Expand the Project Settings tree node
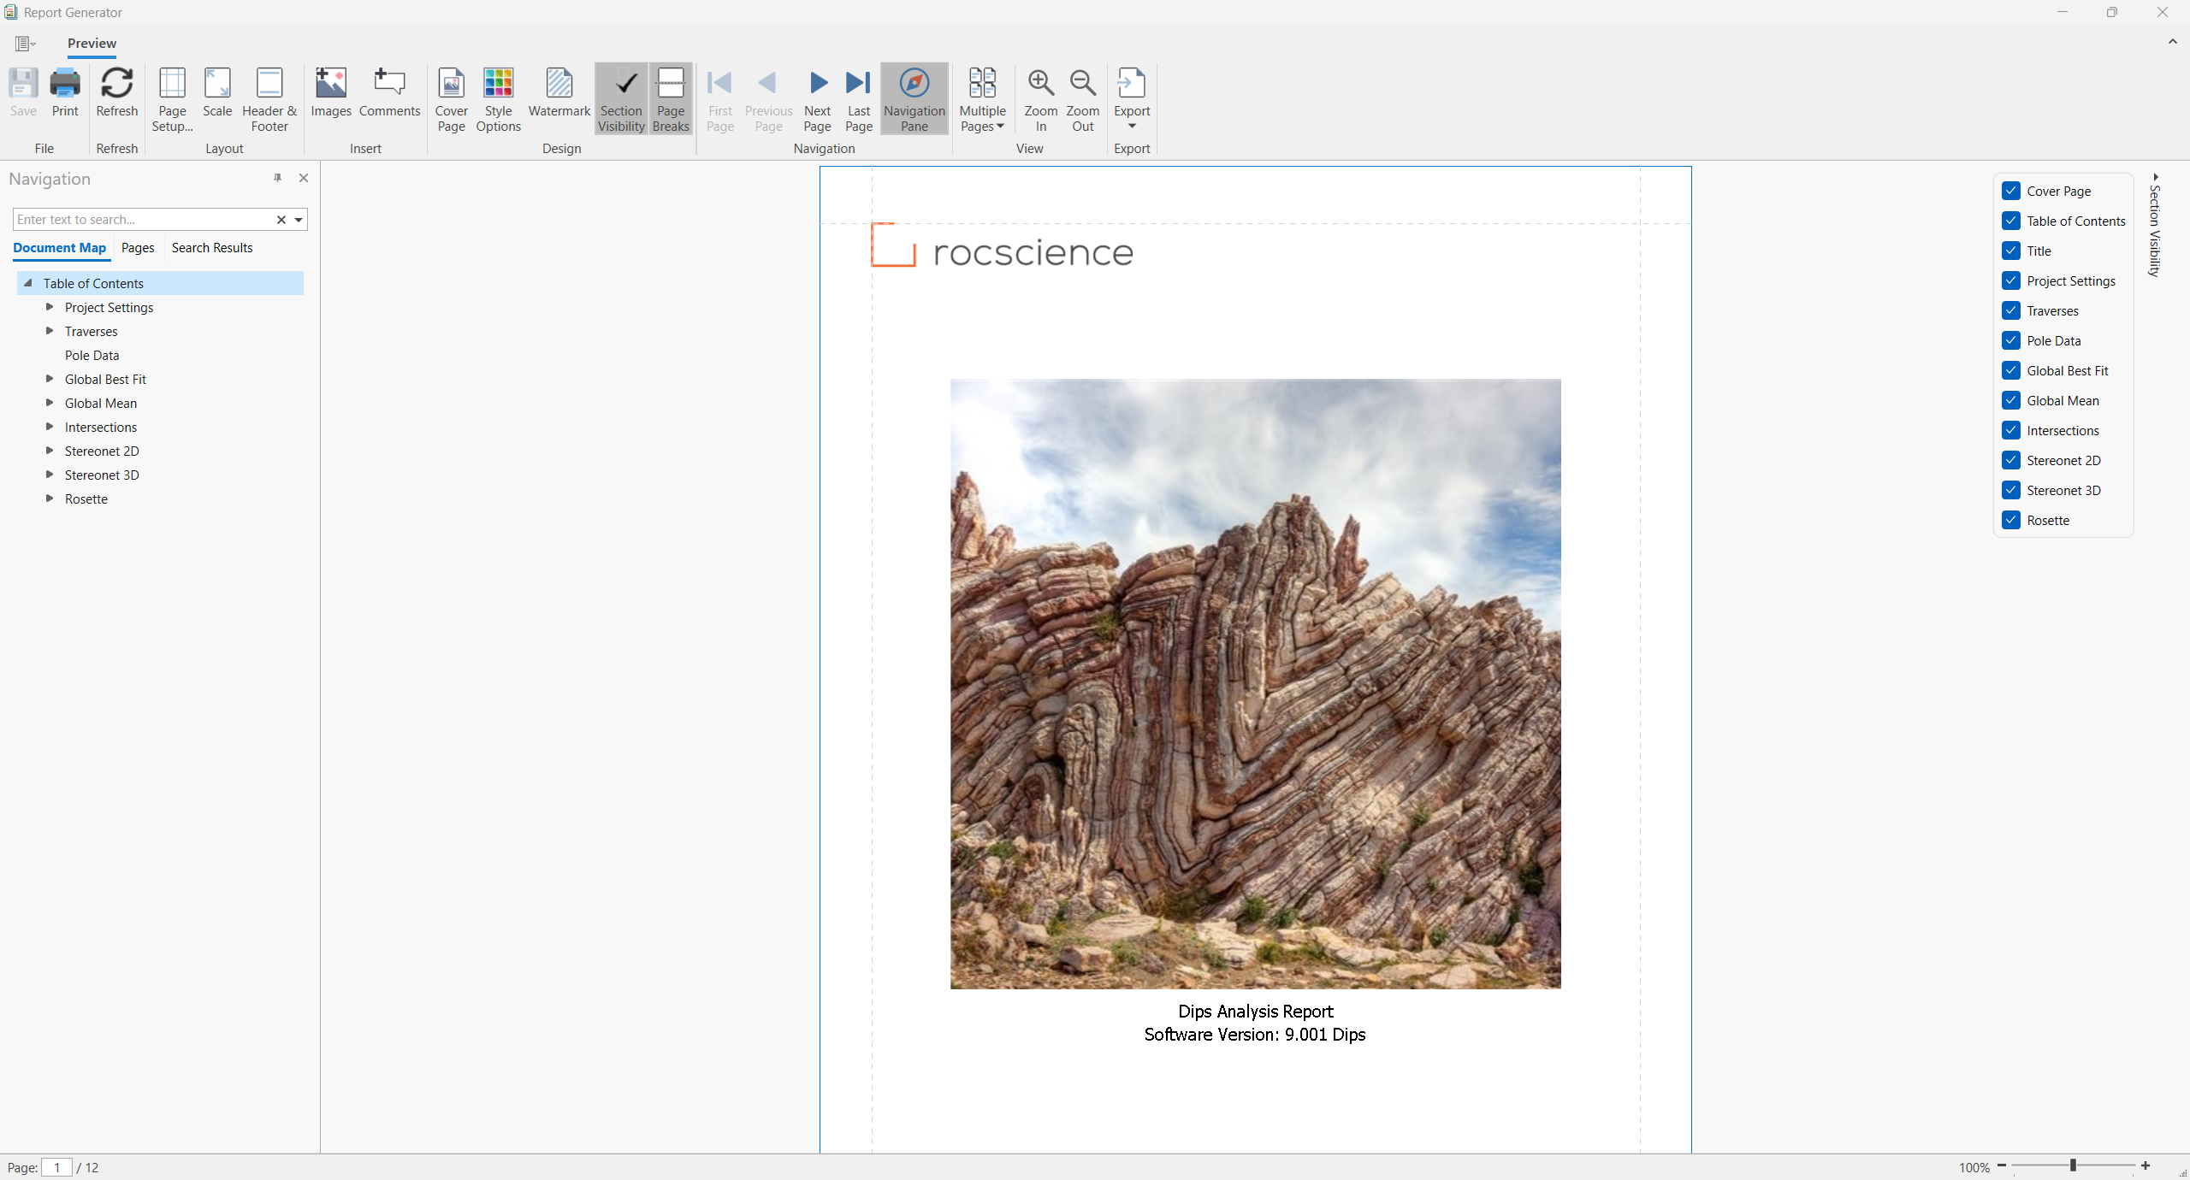 point(50,307)
